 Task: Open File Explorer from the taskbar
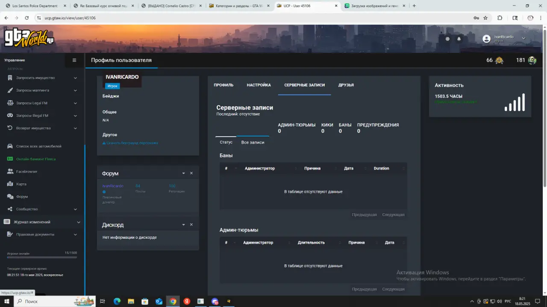131,301
